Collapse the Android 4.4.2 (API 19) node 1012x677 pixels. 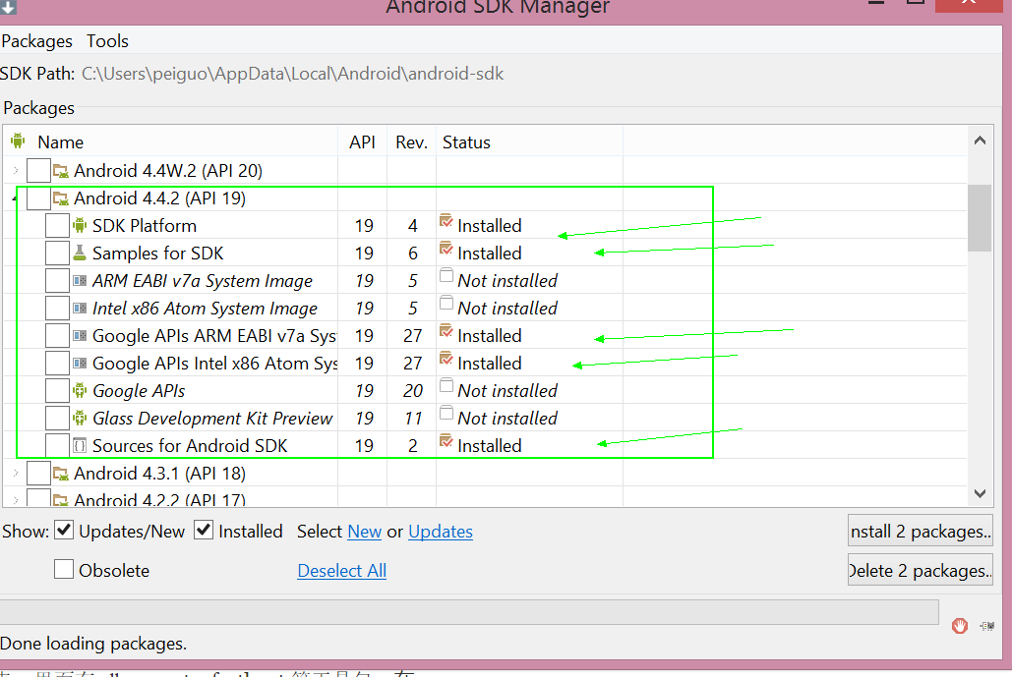14,198
